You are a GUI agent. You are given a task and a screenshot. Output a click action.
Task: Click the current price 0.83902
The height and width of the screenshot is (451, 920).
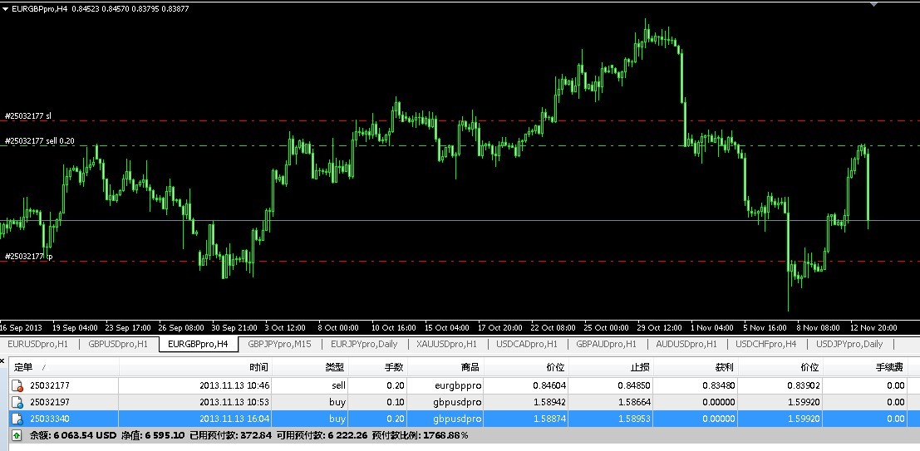pos(804,386)
